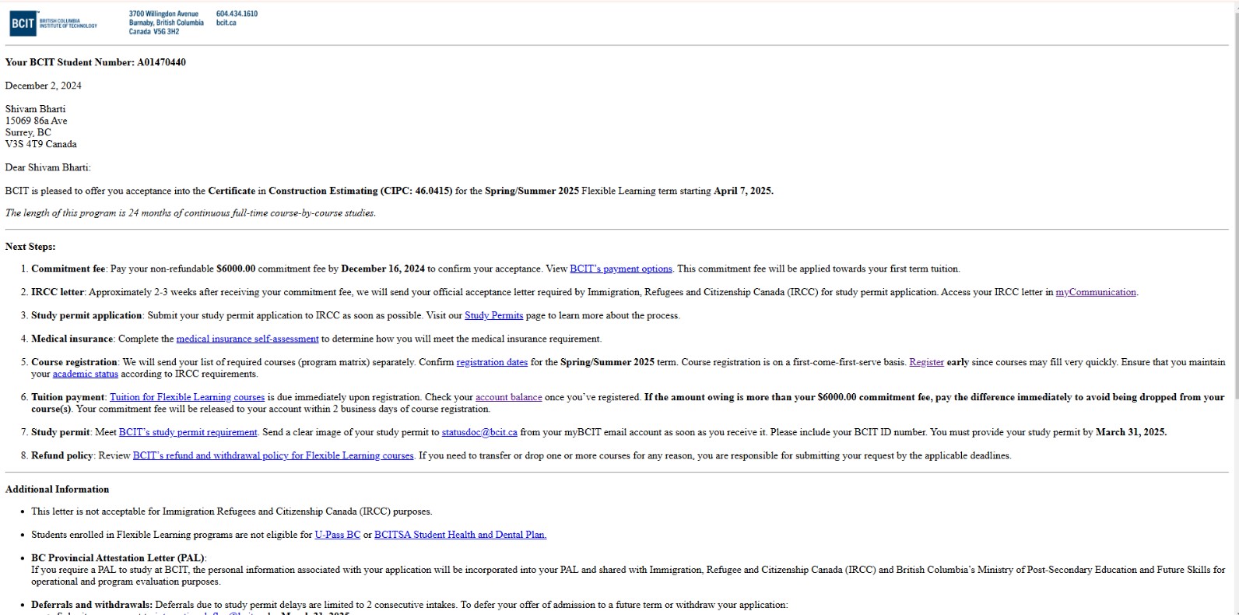Open the U-Pass BC link
This screenshot has width=1239, height=615.
pos(338,535)
